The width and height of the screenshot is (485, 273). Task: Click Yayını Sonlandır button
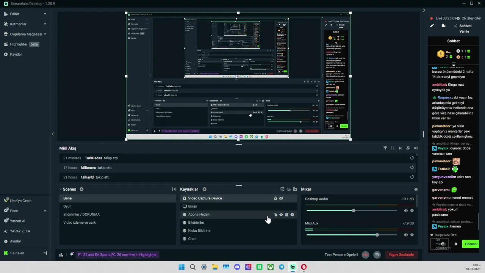(401, 255)
